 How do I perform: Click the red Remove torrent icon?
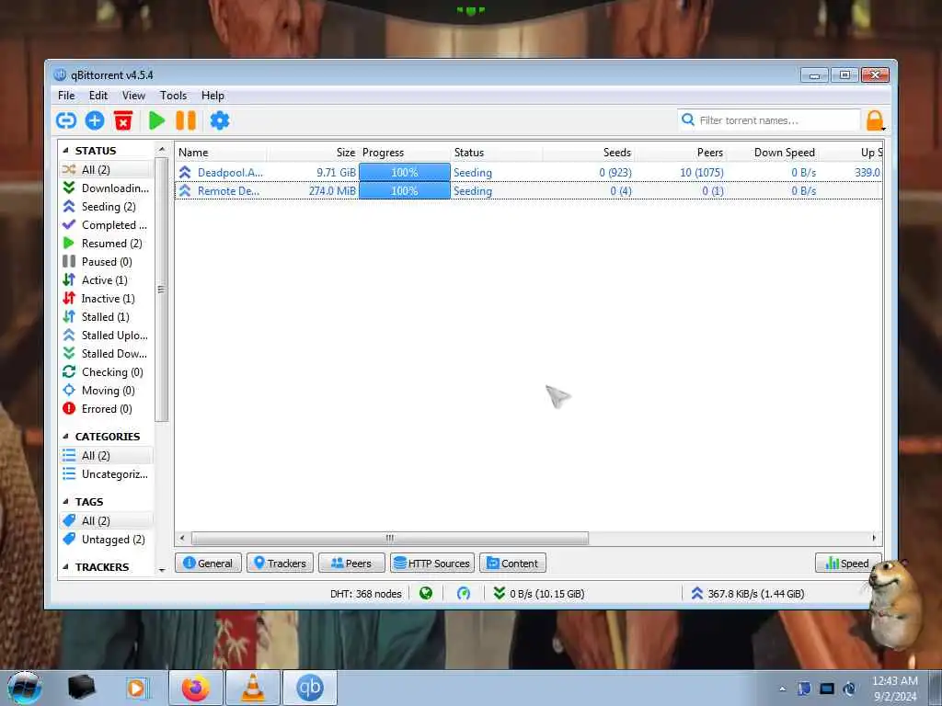(123, 120)
